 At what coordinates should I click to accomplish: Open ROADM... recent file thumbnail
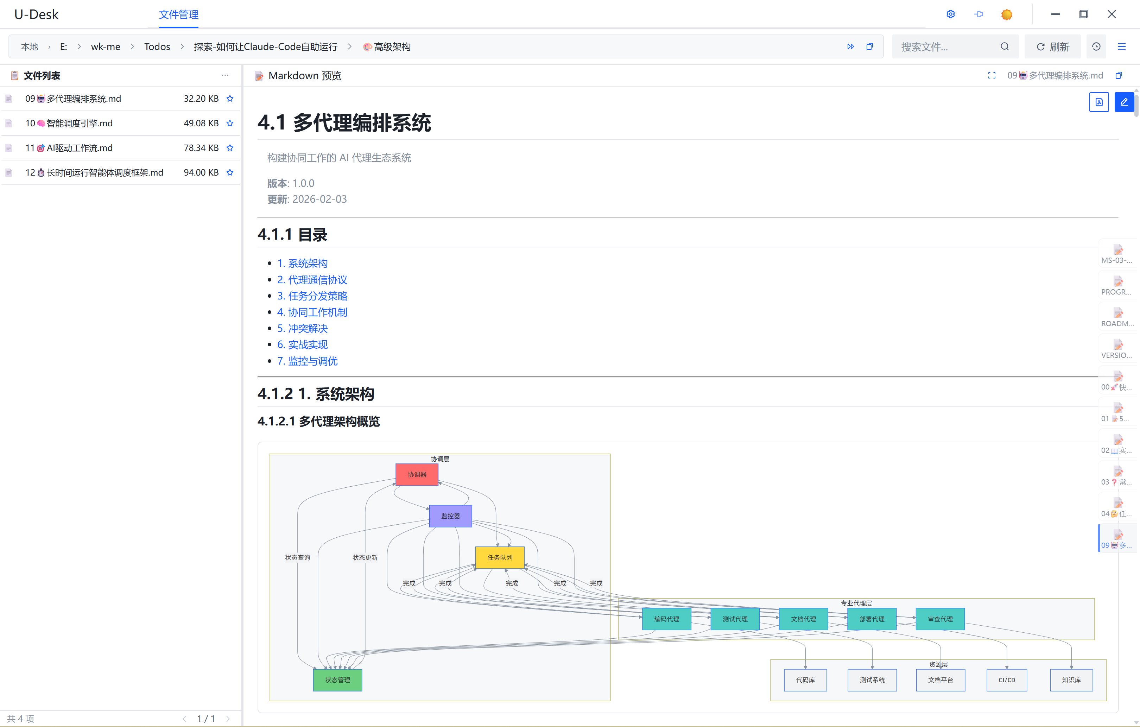(1117, 317)
